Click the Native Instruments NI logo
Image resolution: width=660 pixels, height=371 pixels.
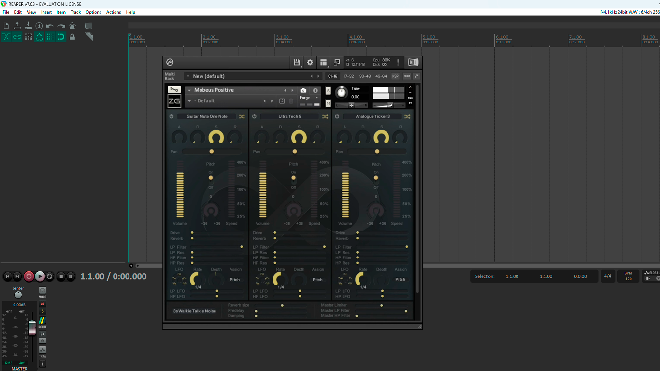pos(413,62)
